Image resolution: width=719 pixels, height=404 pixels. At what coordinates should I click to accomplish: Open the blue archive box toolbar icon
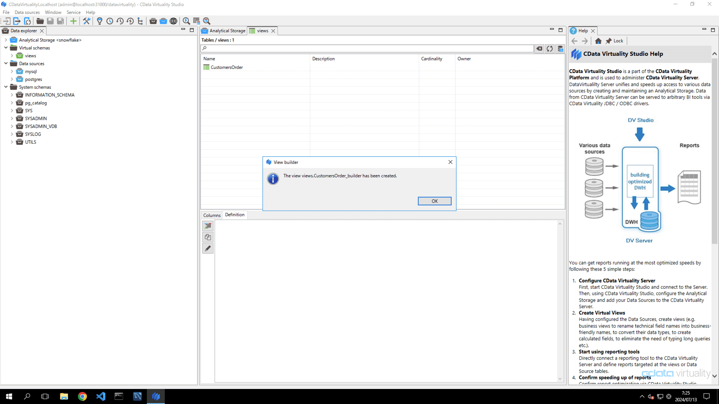click(164, 21)
